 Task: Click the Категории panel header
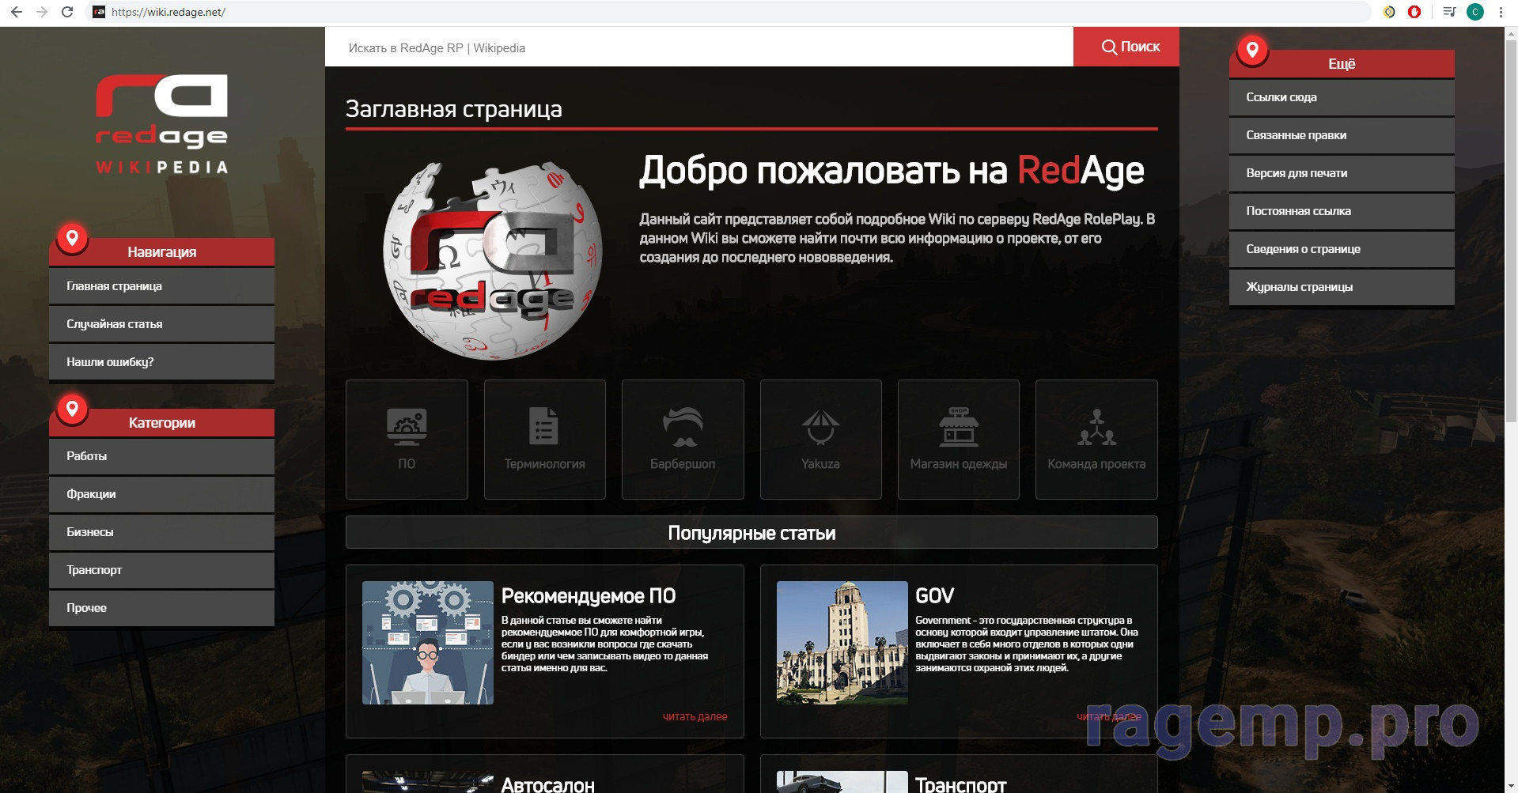161,422
